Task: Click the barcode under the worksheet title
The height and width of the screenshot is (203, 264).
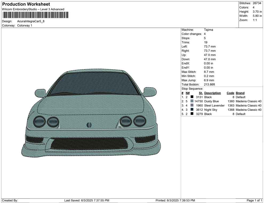Action: click(x=35, y=15)
